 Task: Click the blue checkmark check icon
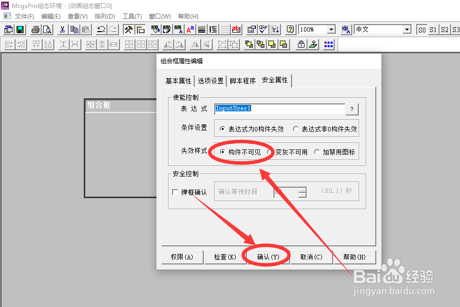tap(263, 30)
